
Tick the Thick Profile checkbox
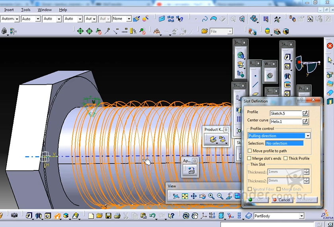coord(285,159)
